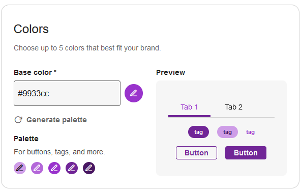The image size is (301, 190).
Task: Select the Generate palette text button
Action: tap(56, 120)
